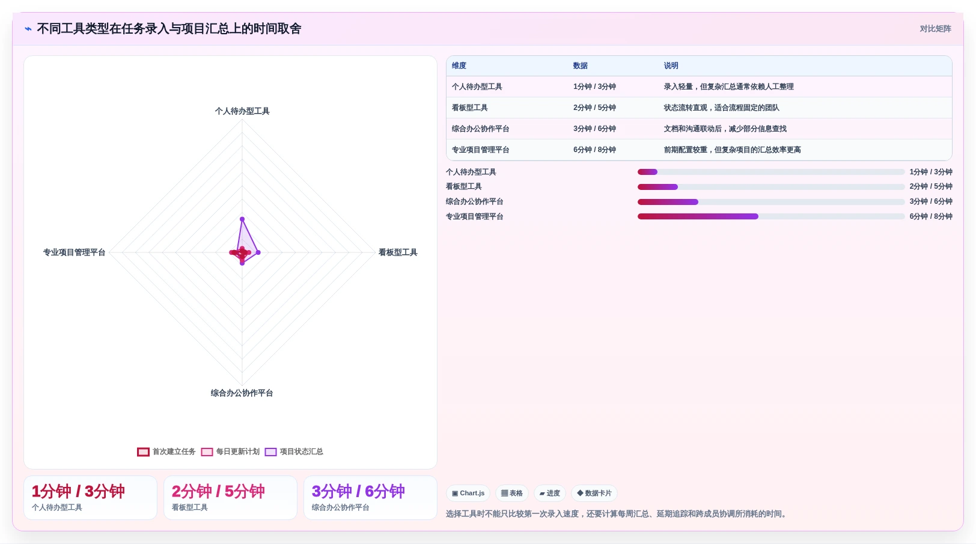The width and height of the screenshot is (976, 544).
Task: Select the 个人待办型工具 table row cell
Action: 477,87
